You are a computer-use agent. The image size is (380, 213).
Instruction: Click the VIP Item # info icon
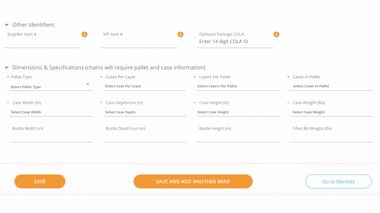click(180, 34)
